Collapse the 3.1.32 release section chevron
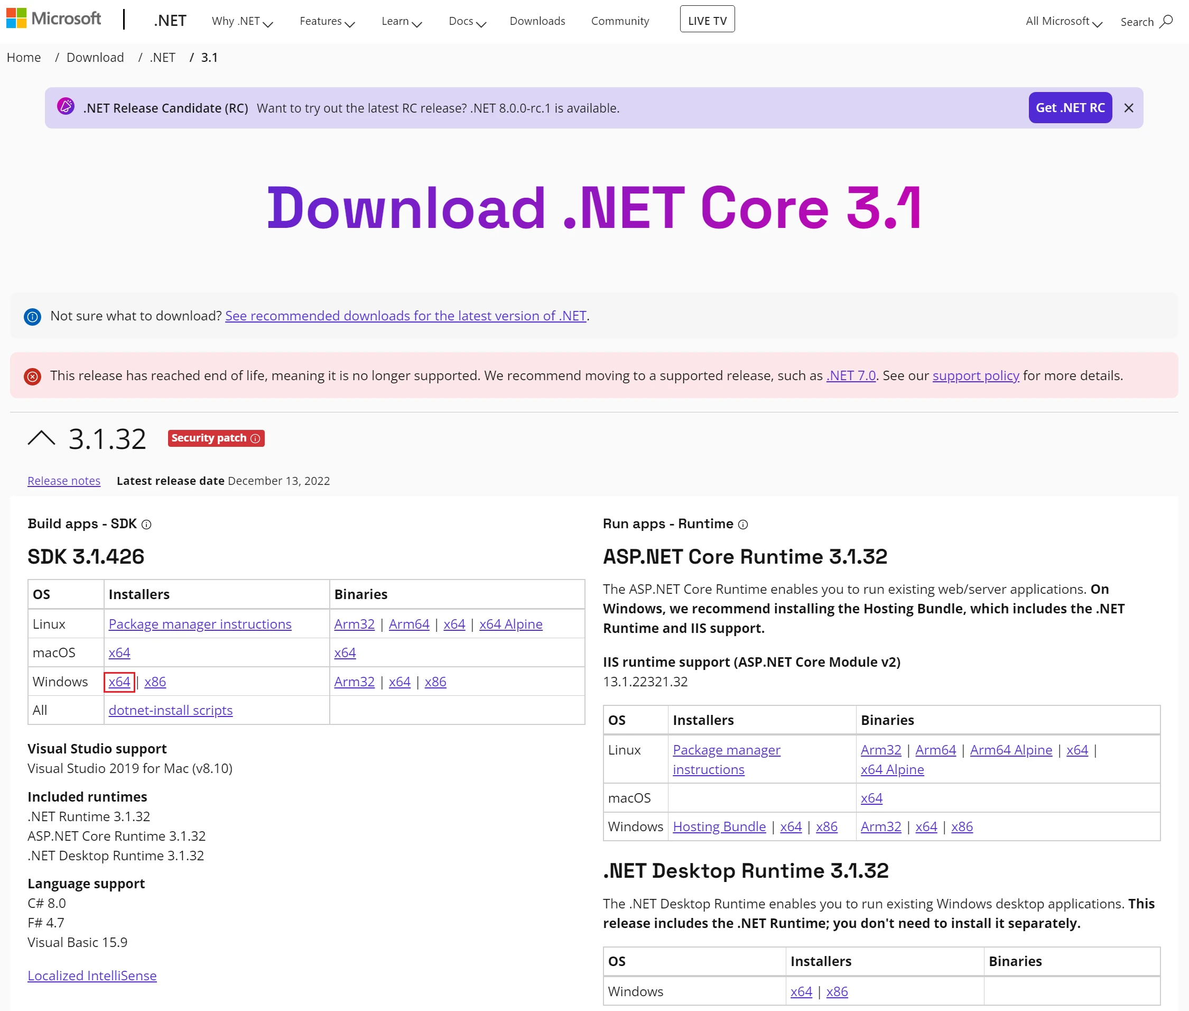1189x1011 pixels. point(41,438)
